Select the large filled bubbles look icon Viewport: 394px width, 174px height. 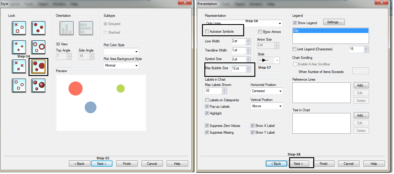tap(38, 67)
